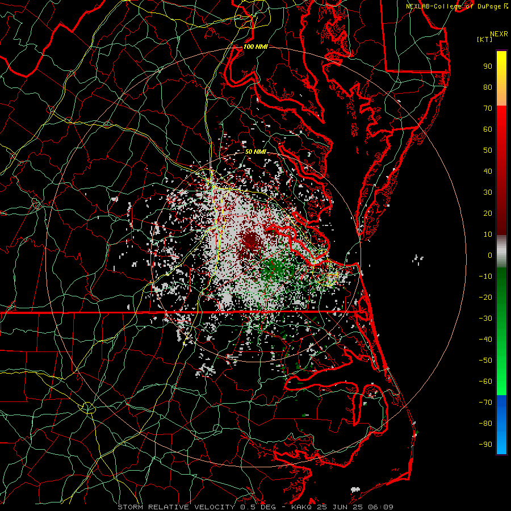Viewport: 511px width, 511px height.
Task: Pick the blue bottom segment of the color bar
Action: [501, 424]
